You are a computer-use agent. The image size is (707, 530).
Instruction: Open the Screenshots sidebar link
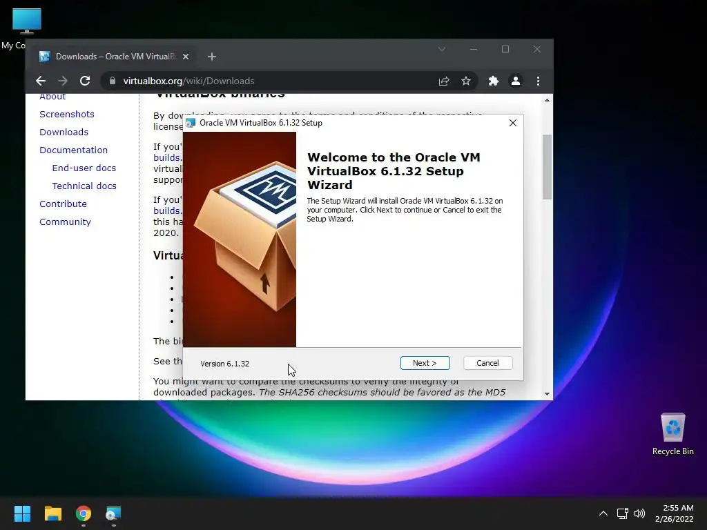(x=67, y=114)
